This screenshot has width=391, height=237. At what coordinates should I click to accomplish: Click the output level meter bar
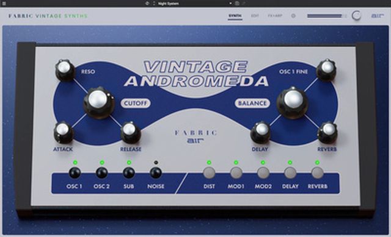tap(327, 16)
